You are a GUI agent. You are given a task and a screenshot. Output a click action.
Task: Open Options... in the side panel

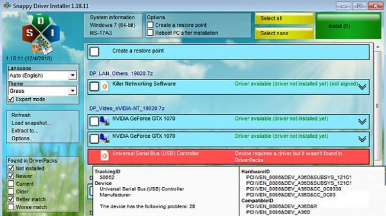click(23, 138)
